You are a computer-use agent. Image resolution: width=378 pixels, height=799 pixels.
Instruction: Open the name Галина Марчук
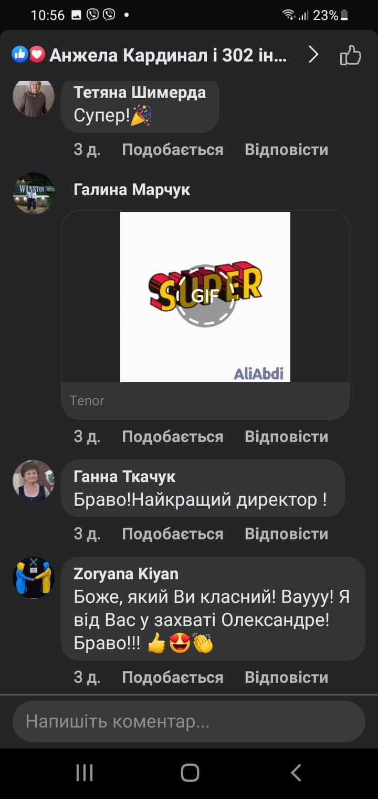132,189
